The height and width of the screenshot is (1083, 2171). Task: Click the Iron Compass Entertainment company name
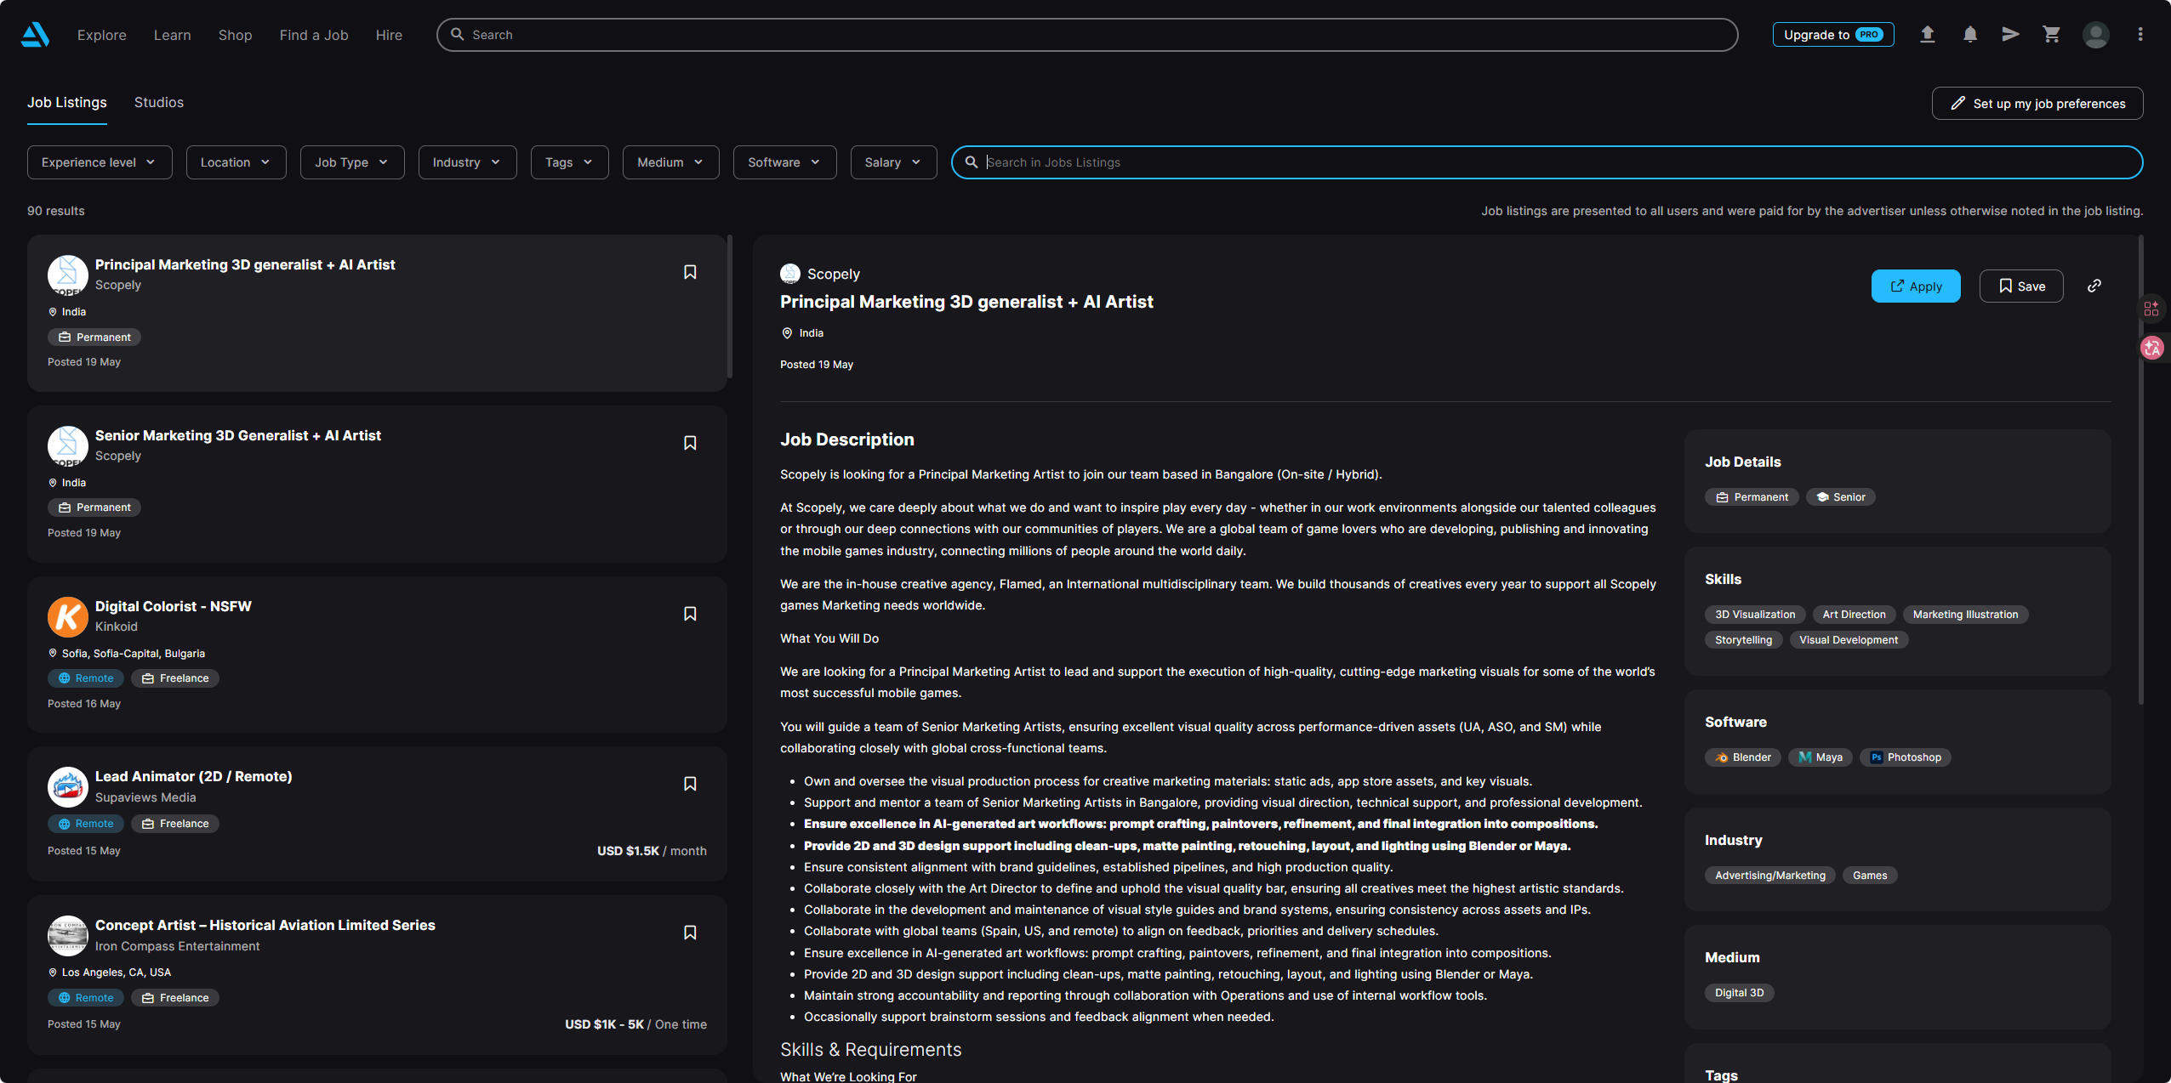[178, 946]
